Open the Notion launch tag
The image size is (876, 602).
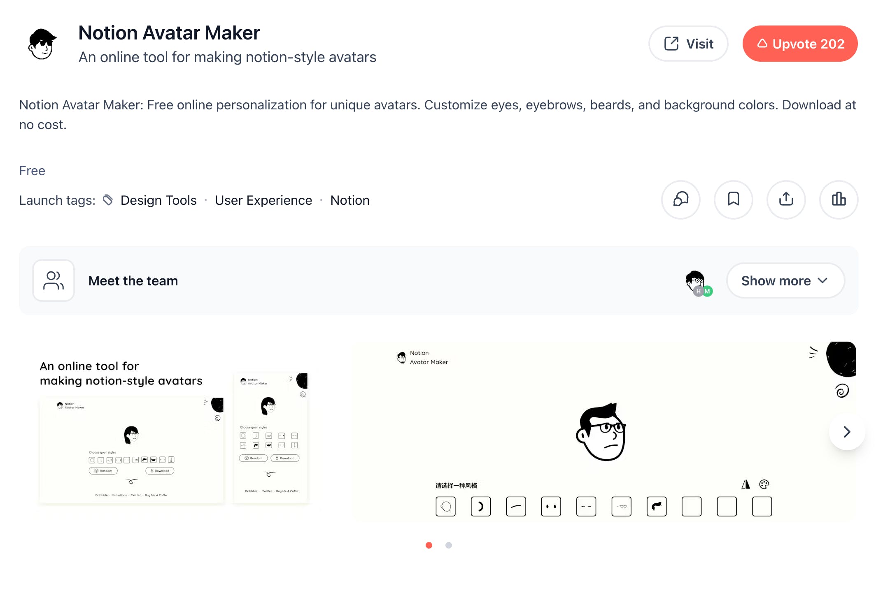tap(350, 200)
